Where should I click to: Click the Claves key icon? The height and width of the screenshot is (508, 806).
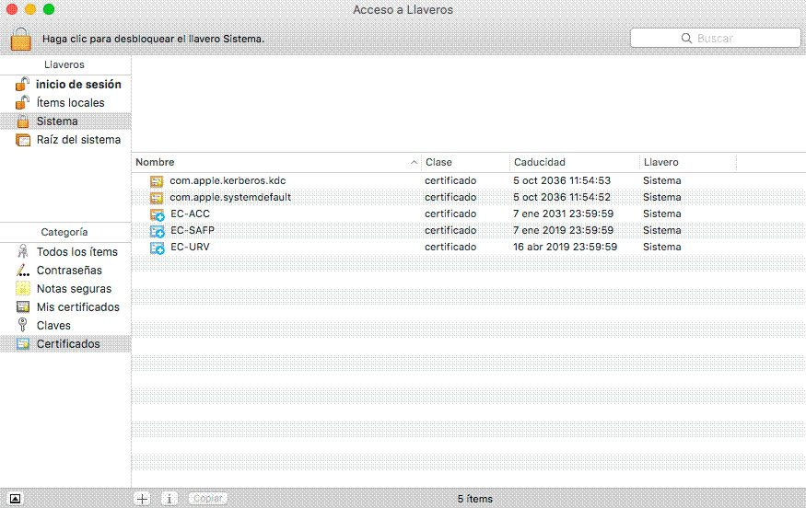pyautogui.click(x=22, y=325)
